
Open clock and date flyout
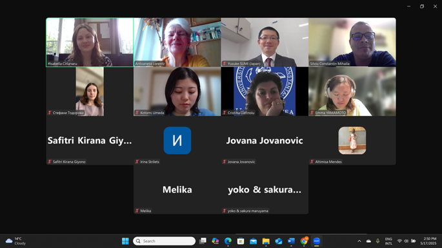pyautogui.click(x=428, y=241)
